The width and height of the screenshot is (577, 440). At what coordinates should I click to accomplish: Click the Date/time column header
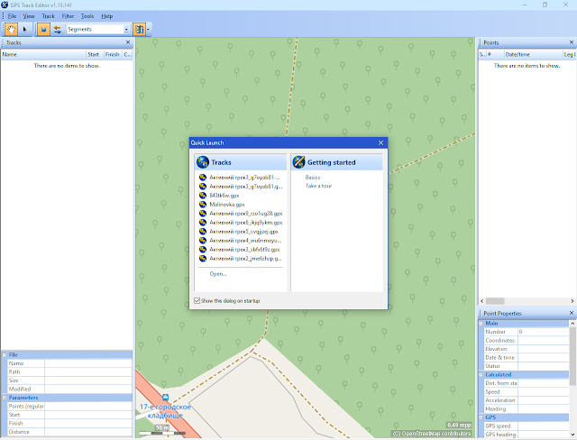[x=533, y=54]
